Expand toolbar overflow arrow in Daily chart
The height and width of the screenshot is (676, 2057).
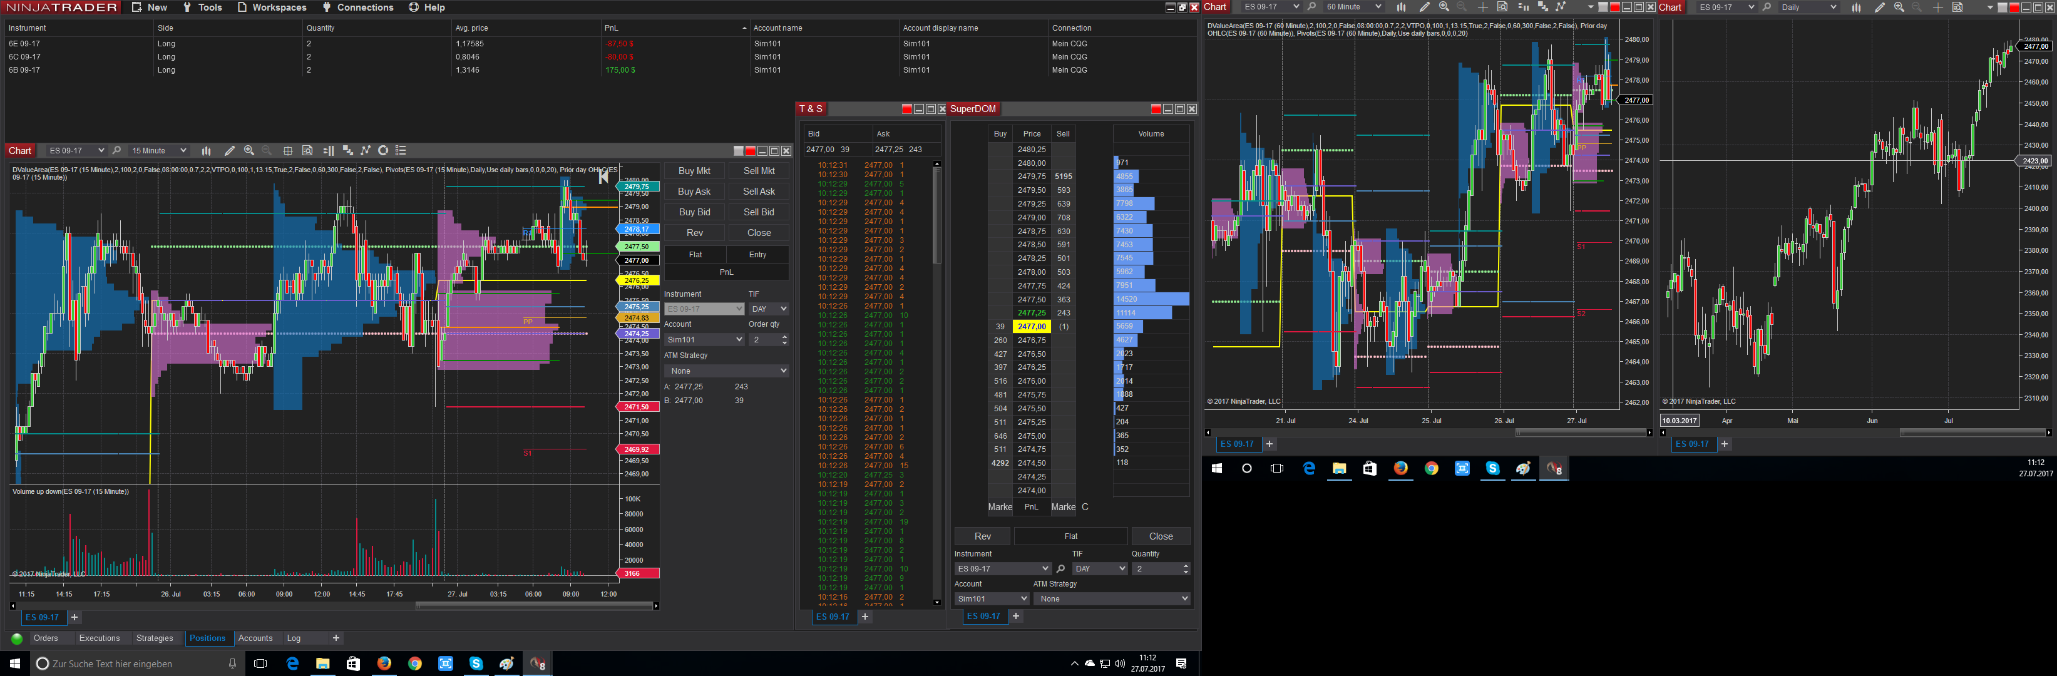pos(1989,7)
